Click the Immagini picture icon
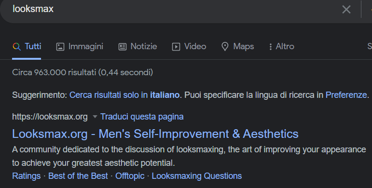This screenshot has width=372, height=188. 60,47
